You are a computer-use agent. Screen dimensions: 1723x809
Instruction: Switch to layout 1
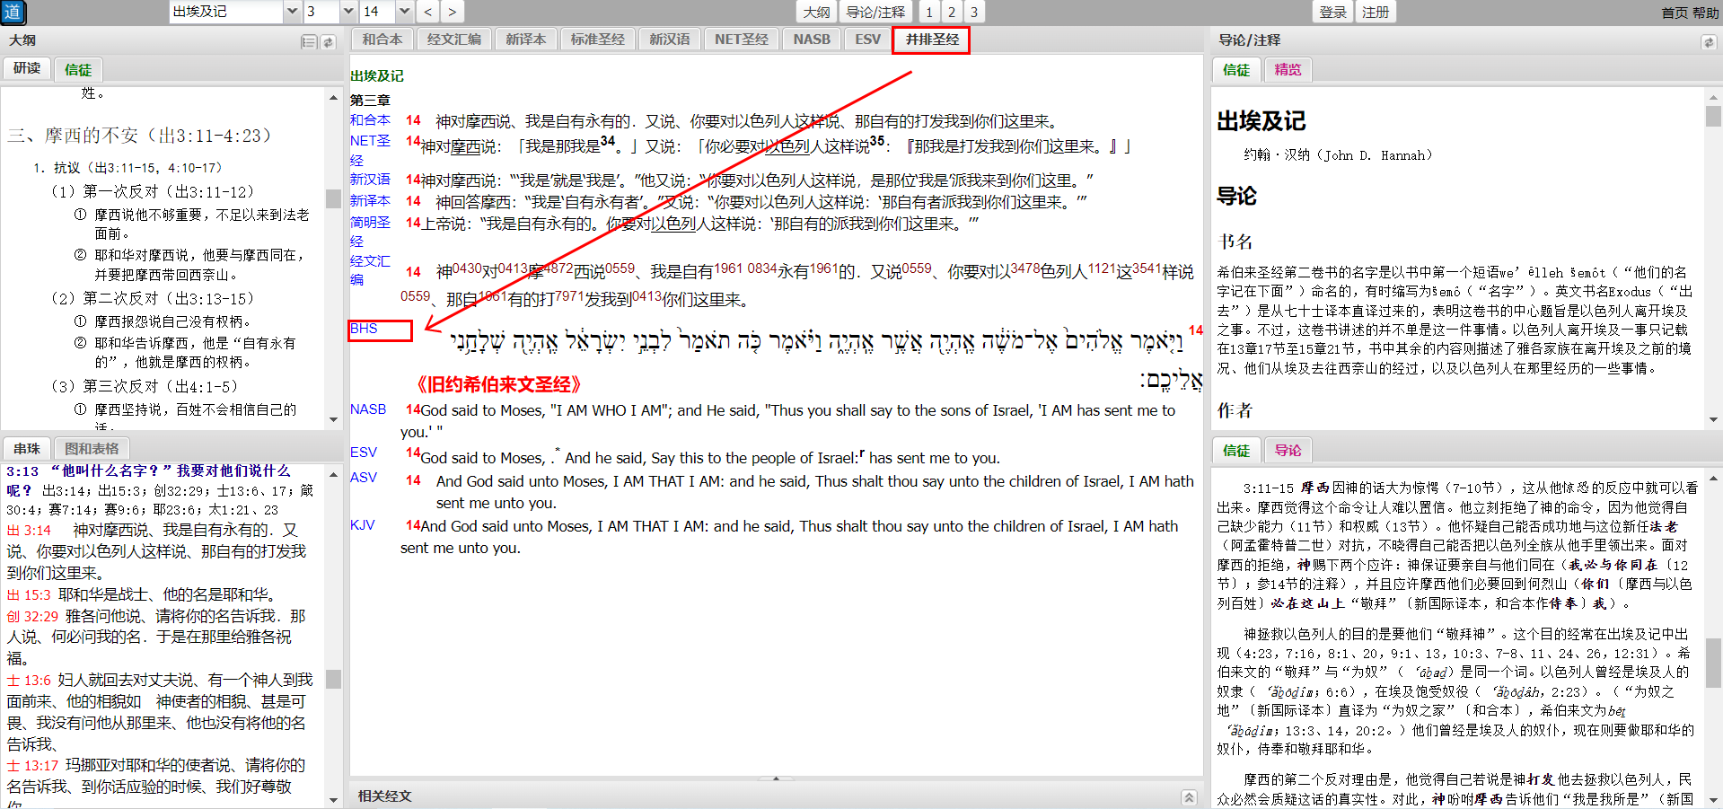929,12
